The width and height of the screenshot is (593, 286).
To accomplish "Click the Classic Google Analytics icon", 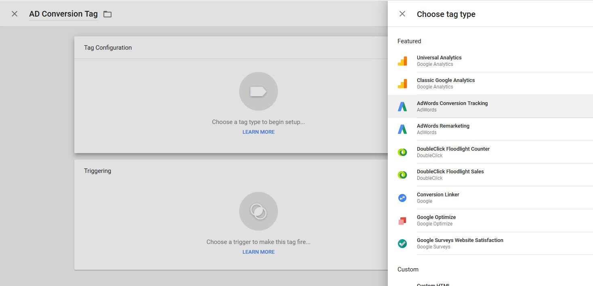I will tap(402, 84).
